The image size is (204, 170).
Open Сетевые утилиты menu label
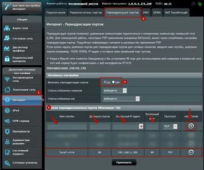pos(25,163)
